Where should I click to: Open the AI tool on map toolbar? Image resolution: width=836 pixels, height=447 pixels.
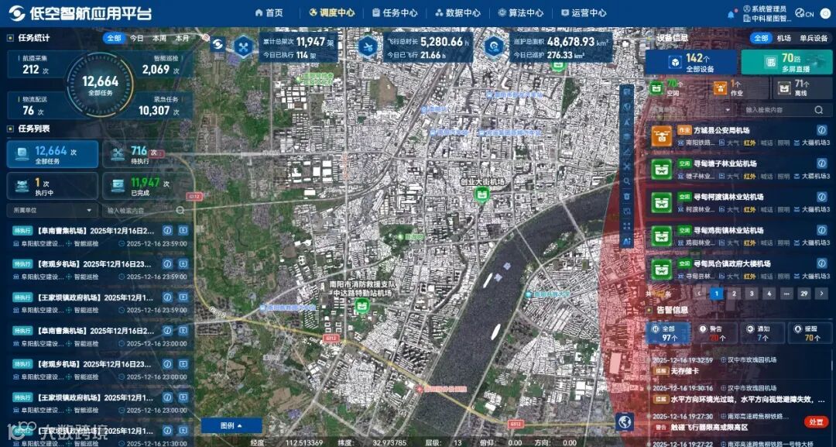coord(626,241)
